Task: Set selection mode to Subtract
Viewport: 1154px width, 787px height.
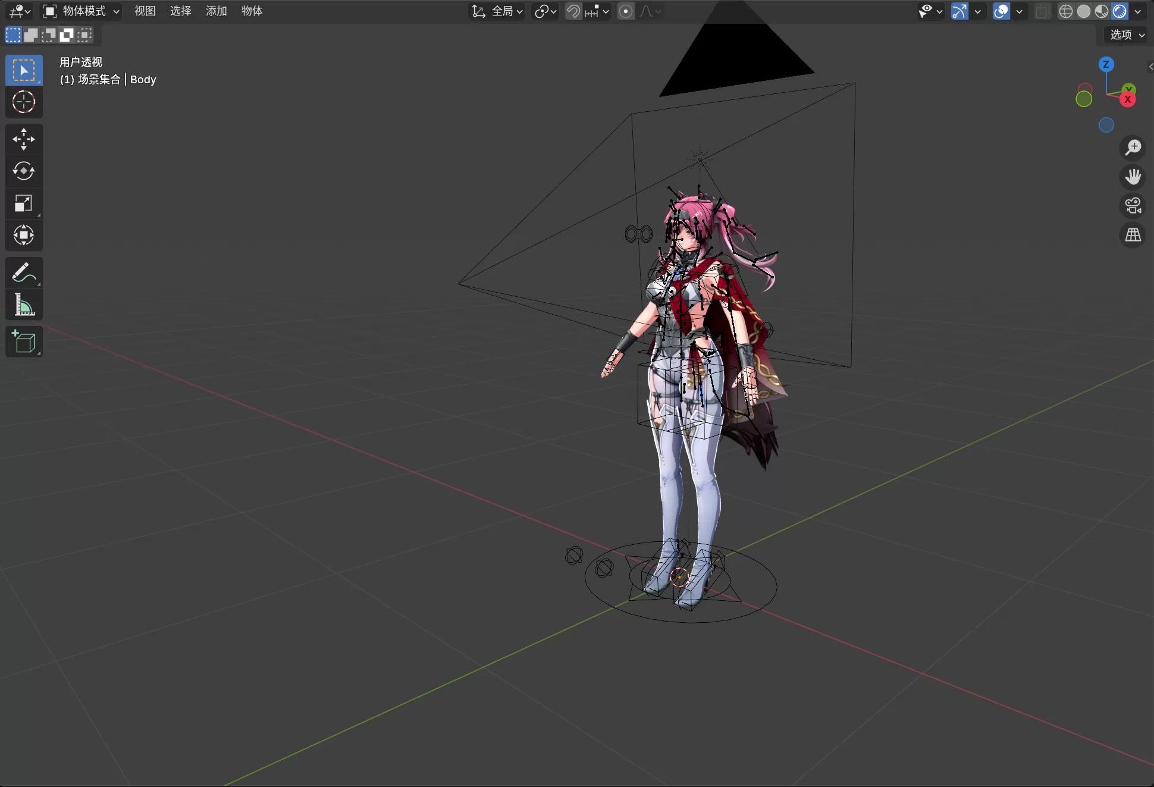Action: tap(49, 35)
